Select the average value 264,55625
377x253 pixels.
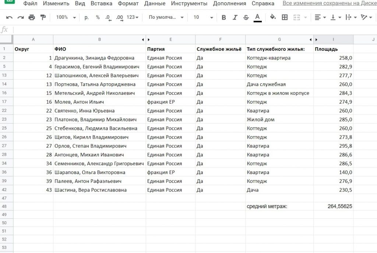click(333, 206)
